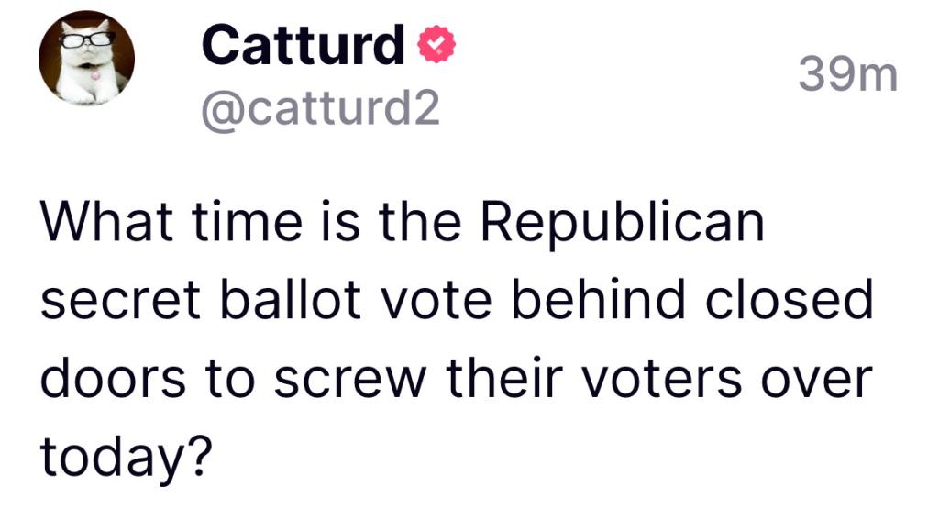
Task: Click the word "Republican" in the post
Action: pos(623,224)
